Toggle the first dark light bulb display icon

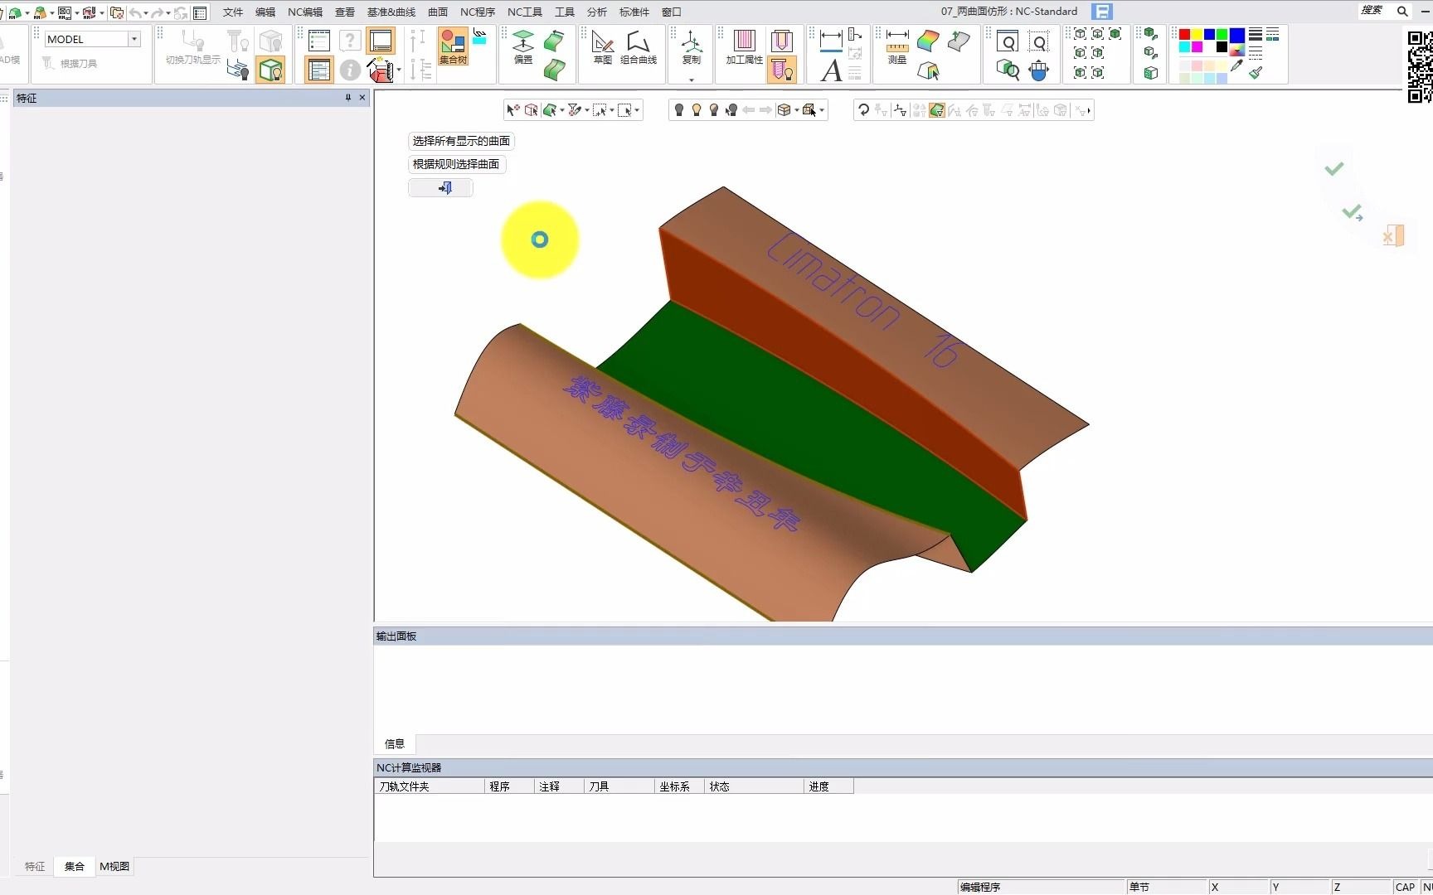pos(678,110)
